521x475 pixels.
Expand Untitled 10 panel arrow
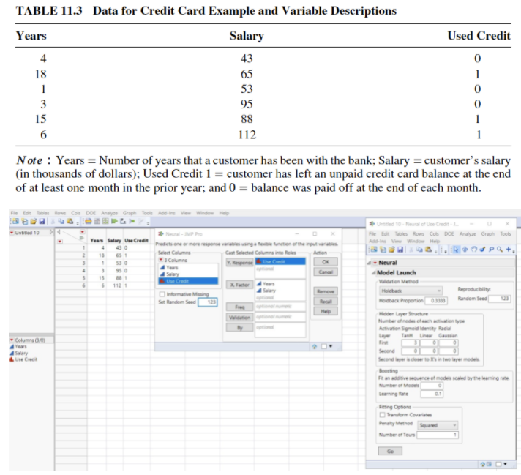pyautogui.click(x=51, y=232)
